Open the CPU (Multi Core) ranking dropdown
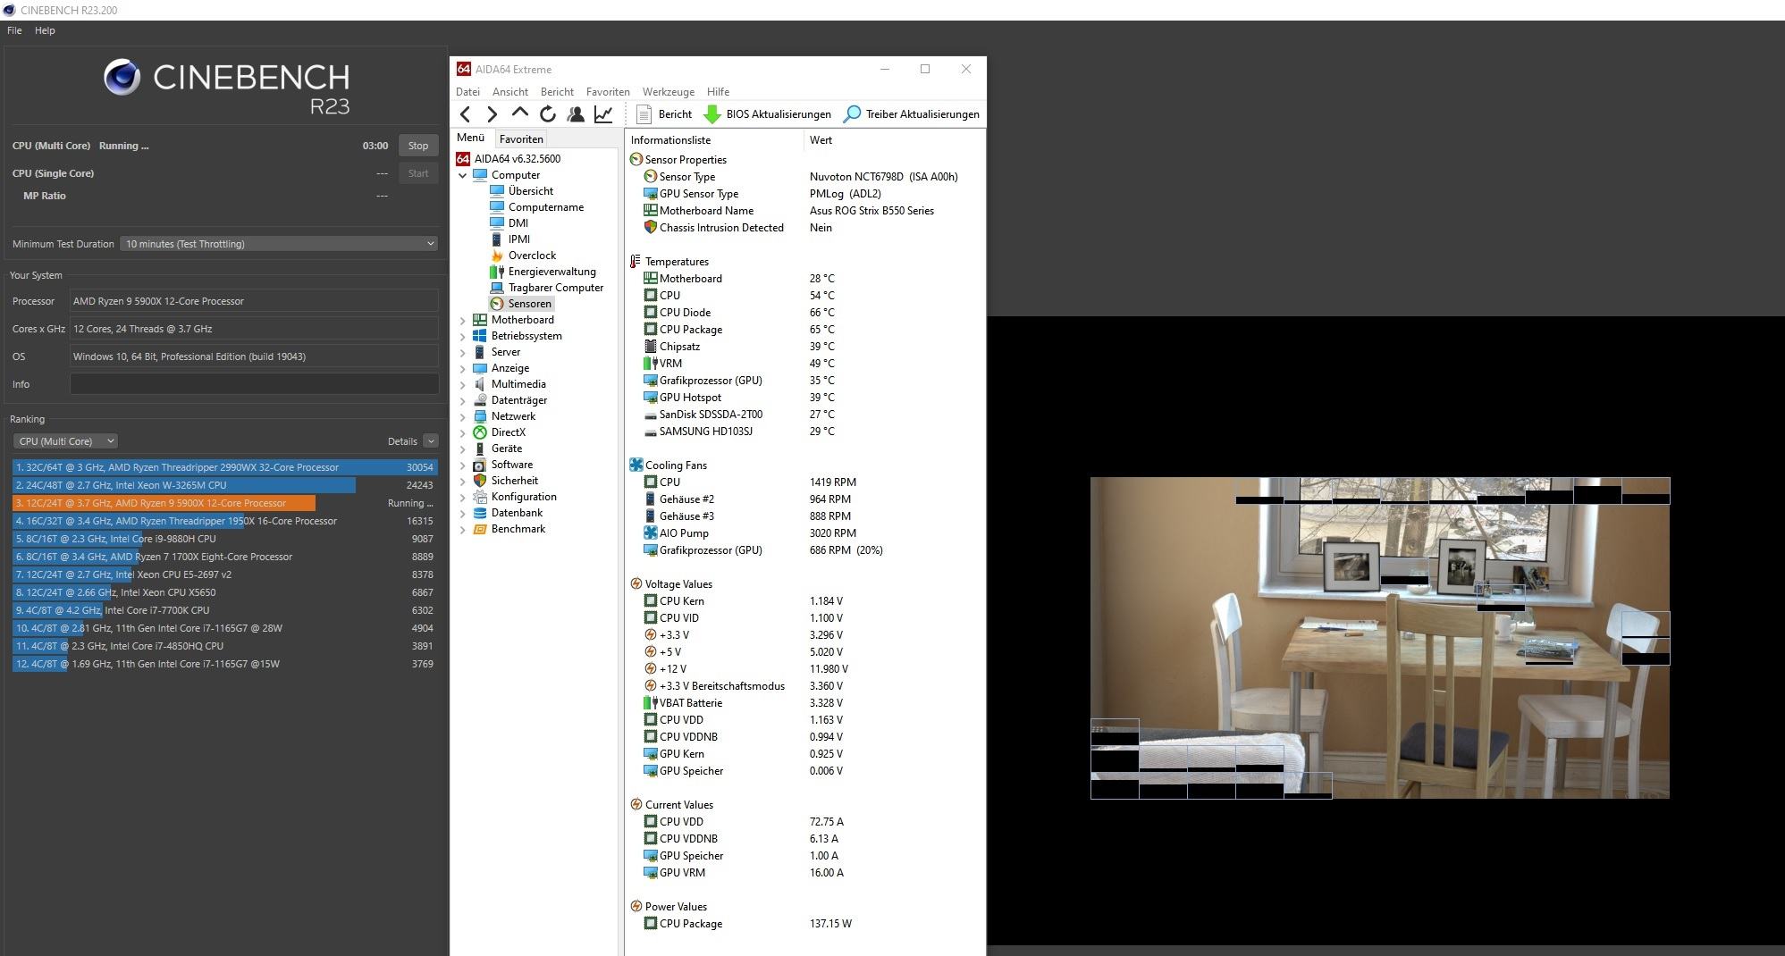Viewport: 1785px width, 956px height. point(64,440)
